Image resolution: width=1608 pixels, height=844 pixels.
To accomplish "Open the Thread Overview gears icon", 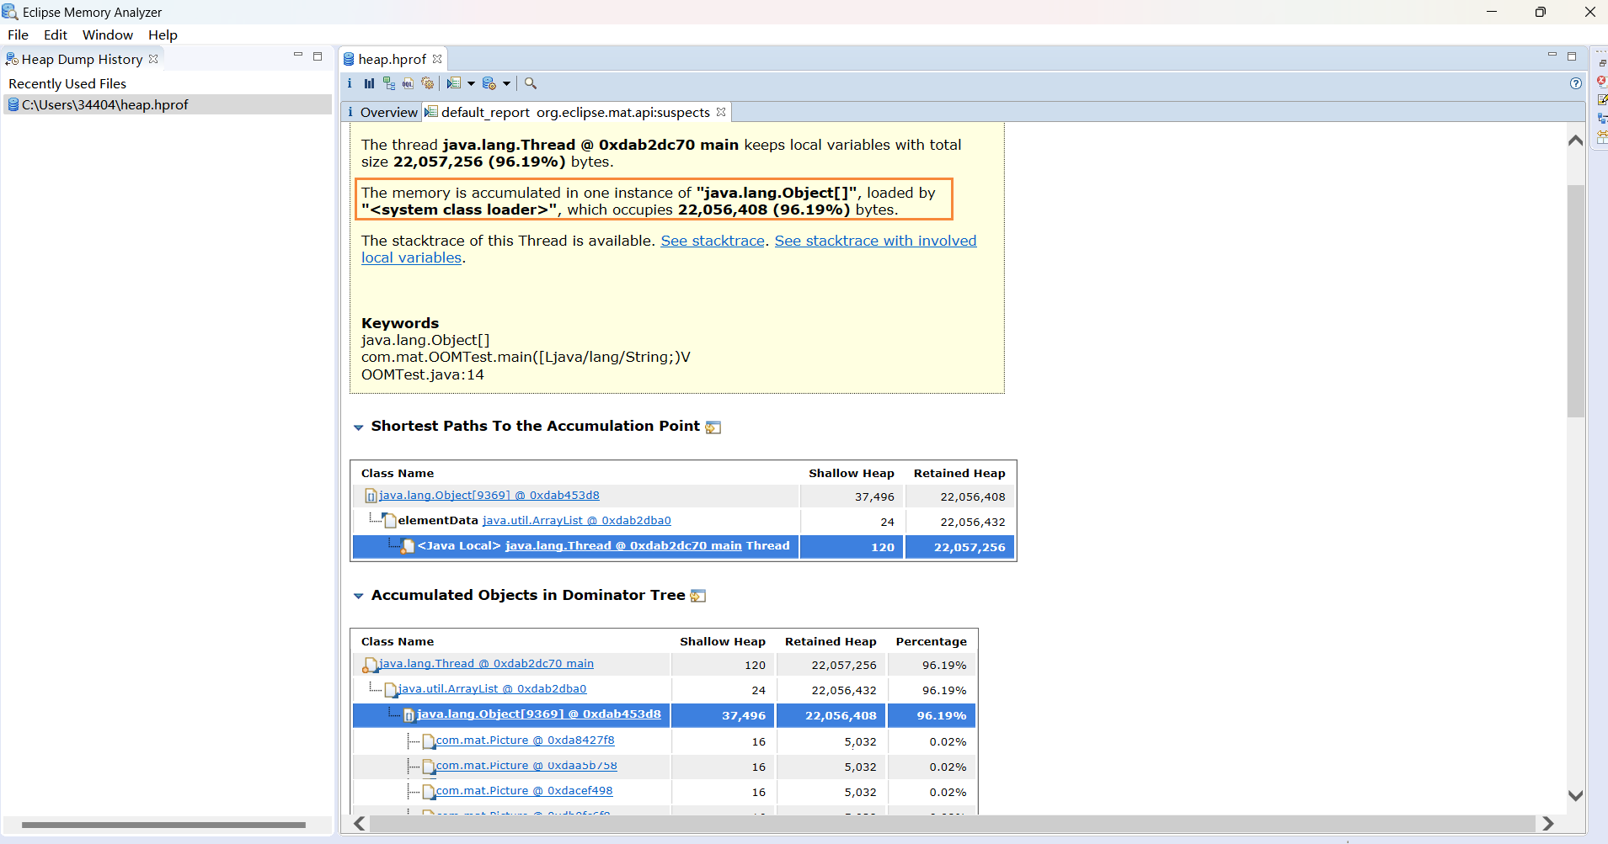I will click(x=428, y=83).
